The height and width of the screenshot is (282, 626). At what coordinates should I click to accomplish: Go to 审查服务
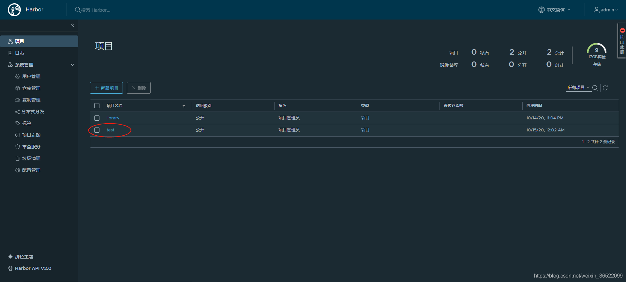(x=31, y=147)
